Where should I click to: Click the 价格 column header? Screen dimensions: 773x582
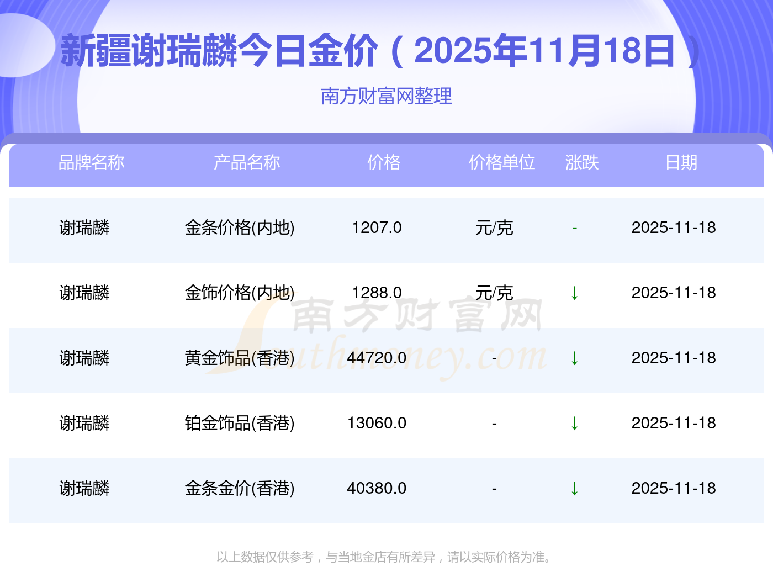tap(384, 162)
